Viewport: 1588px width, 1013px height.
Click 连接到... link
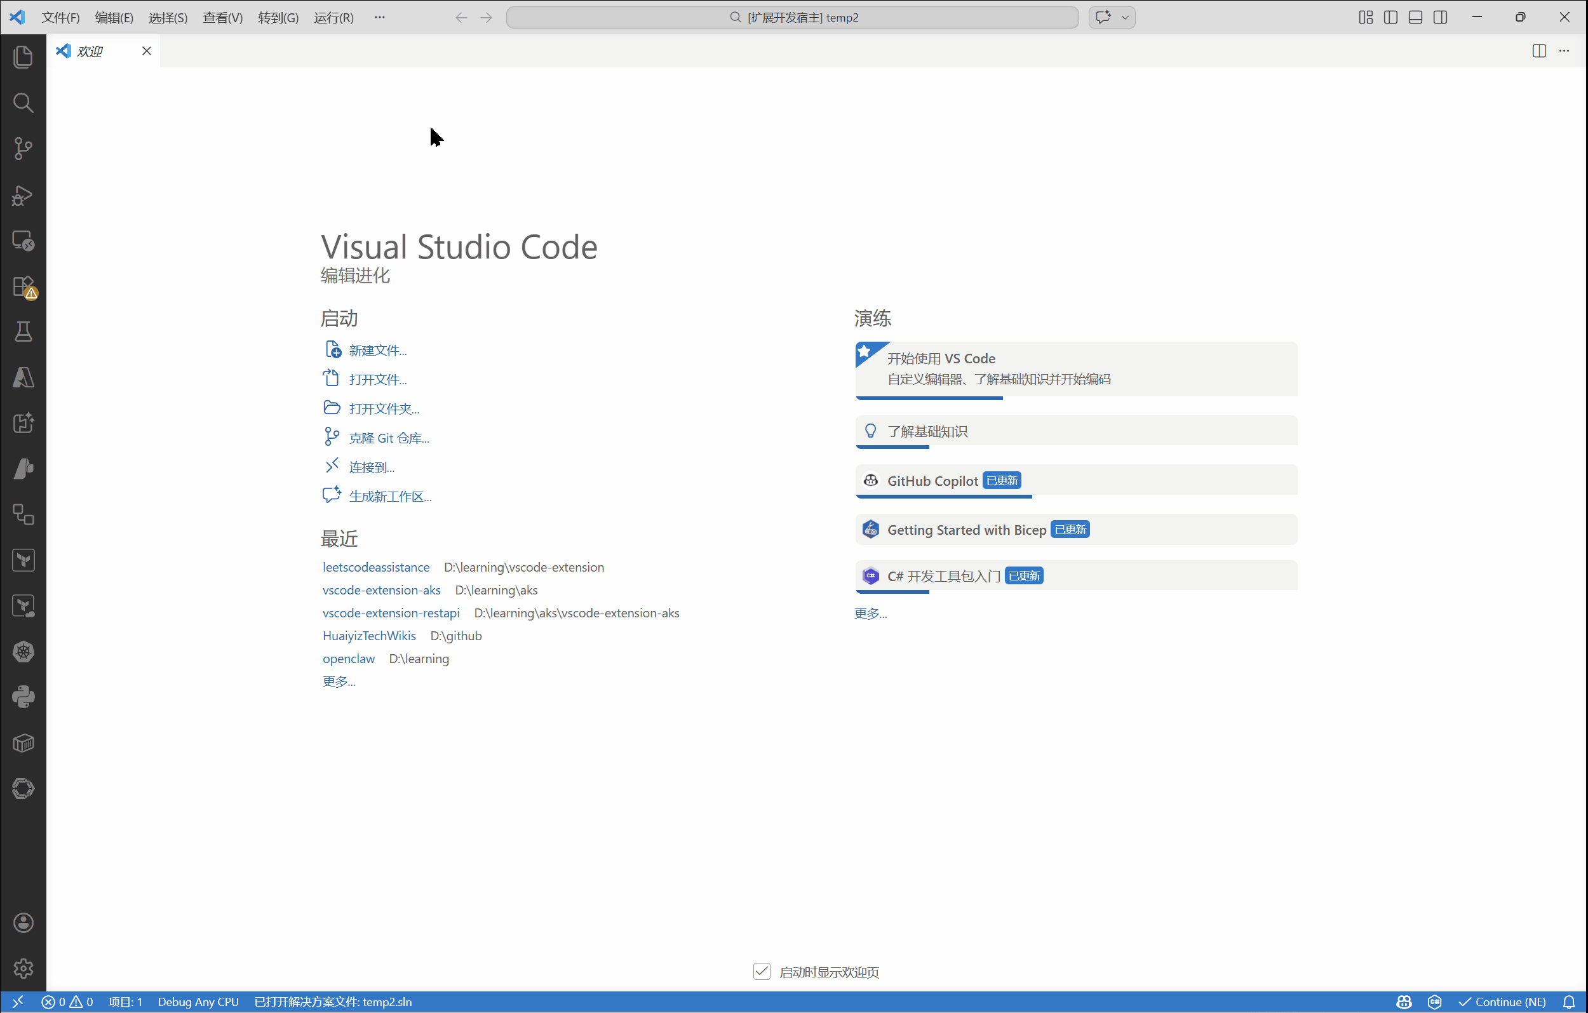coord(372,467)
